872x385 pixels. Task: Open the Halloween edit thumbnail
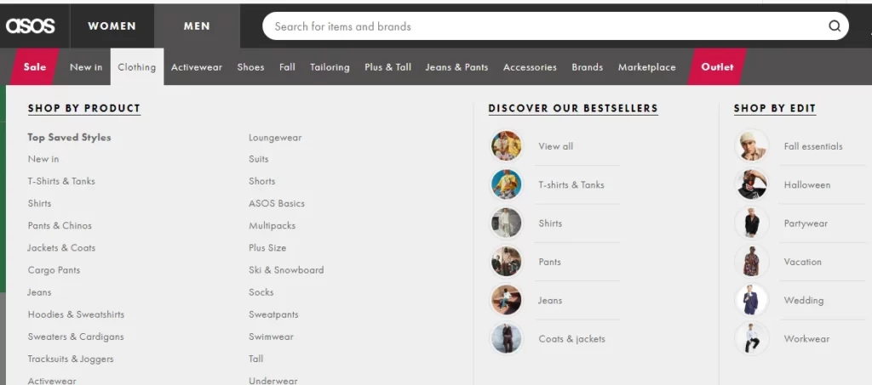[x=751, y=184]
